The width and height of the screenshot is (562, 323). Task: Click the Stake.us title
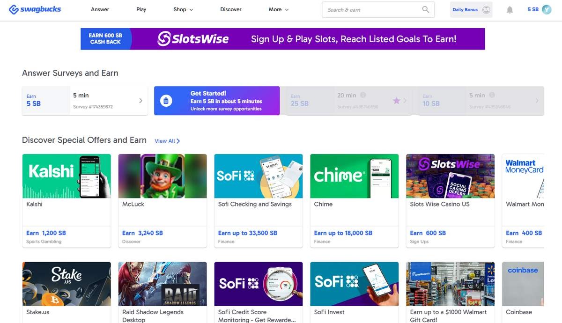38,312
